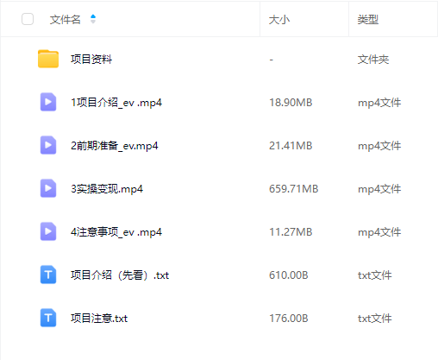438x360 pixels.
Task: Toggle the select-all checkbox in header
Action: tap(28, 19)
